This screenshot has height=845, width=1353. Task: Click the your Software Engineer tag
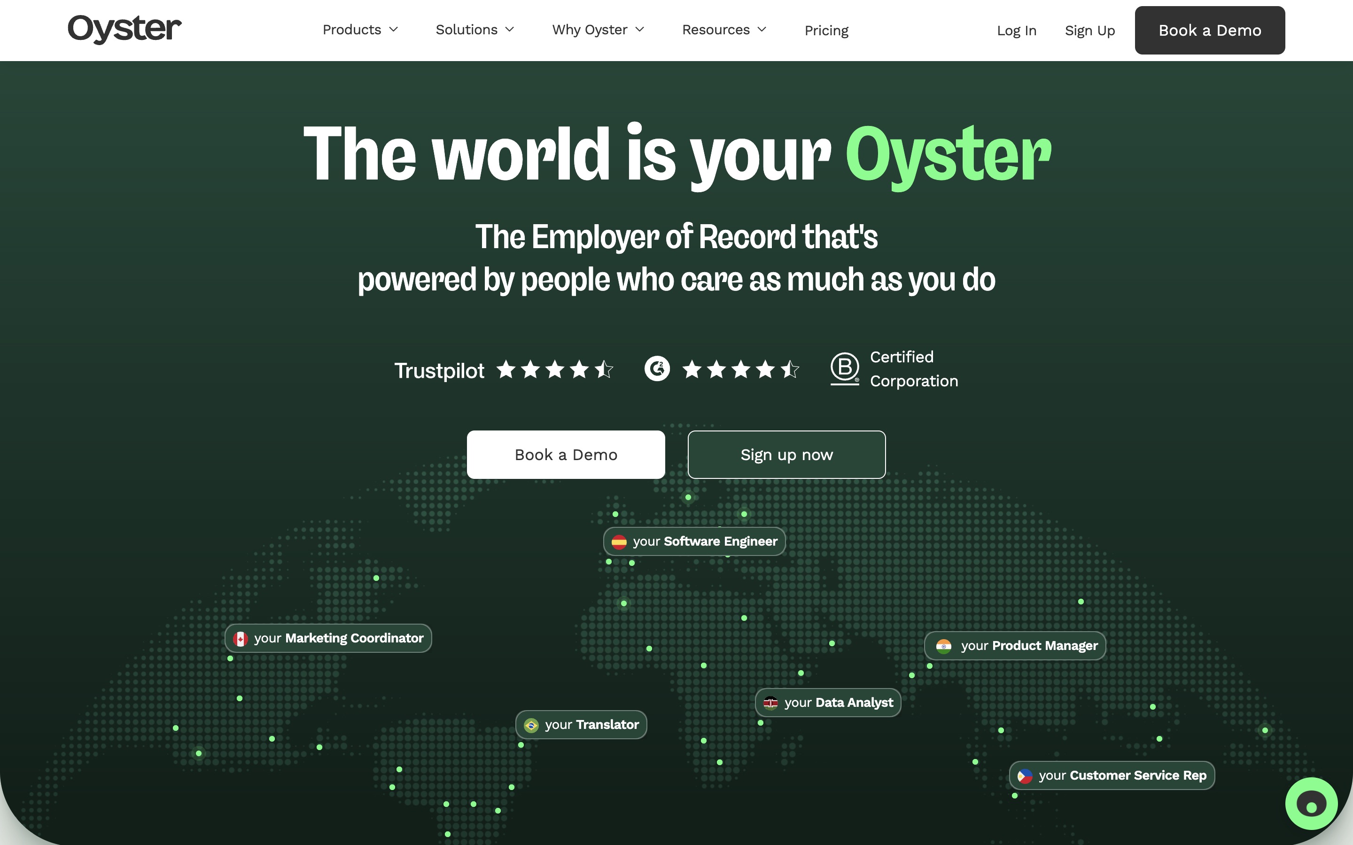click(694, 541)
